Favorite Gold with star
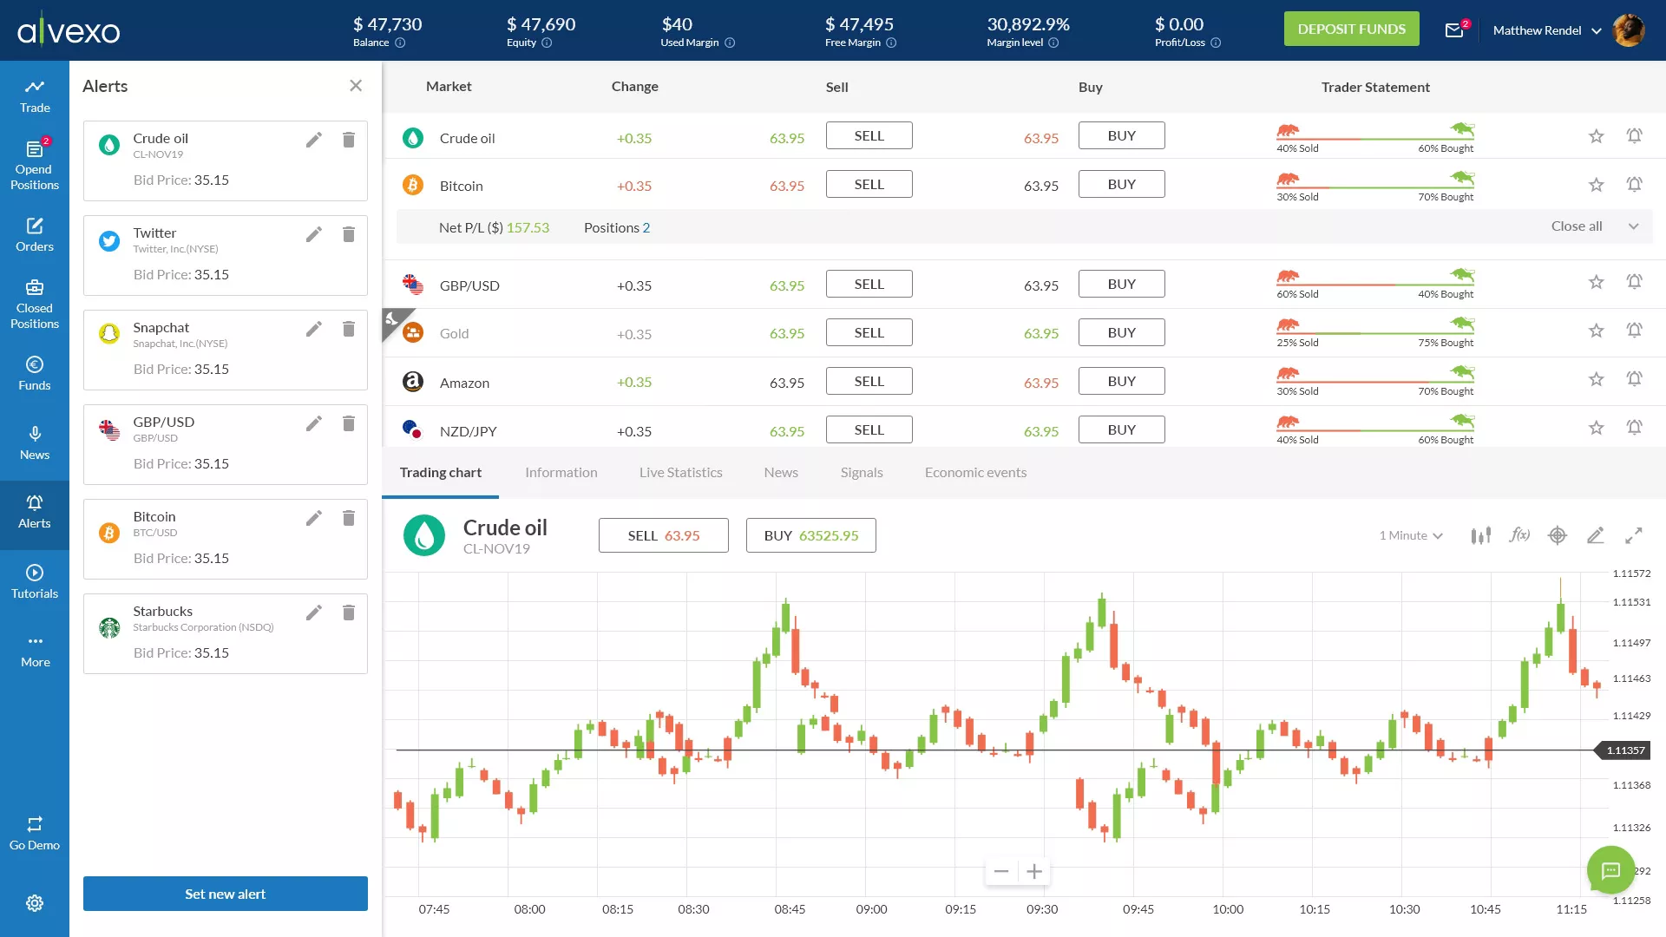 (x=1597, y=331)
